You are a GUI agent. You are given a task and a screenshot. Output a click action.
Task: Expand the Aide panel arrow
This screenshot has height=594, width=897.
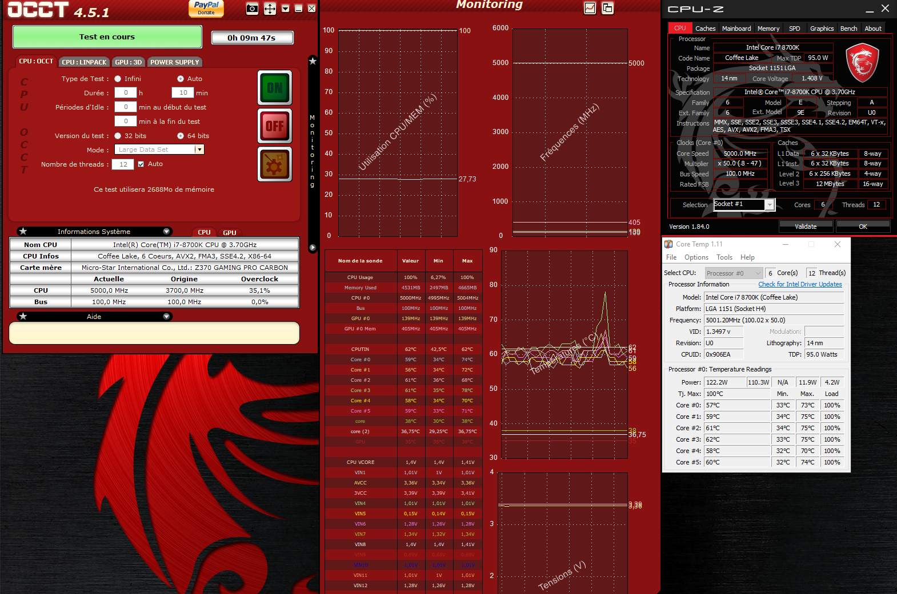166,316
